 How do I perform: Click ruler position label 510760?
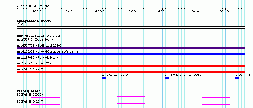[x=225, y=11]
